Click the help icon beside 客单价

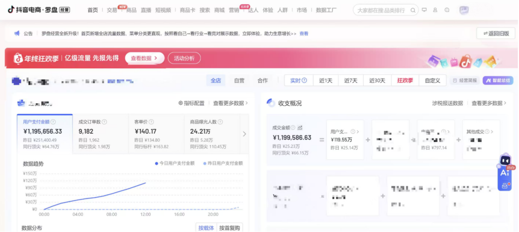(151, 122)
